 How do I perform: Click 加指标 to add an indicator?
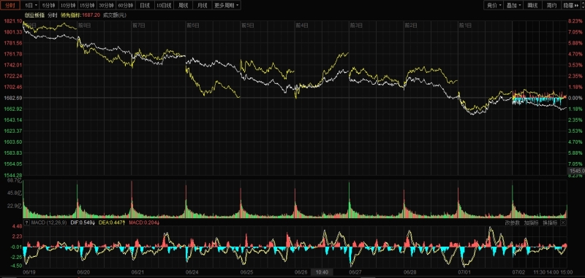[531, 223]
